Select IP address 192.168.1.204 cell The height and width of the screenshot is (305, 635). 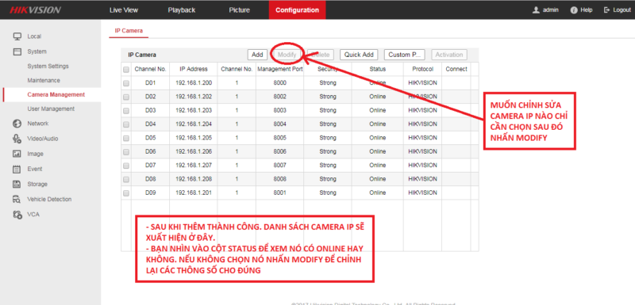(194, 124)
